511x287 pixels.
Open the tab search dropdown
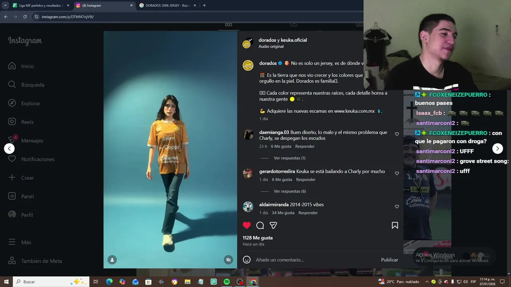tap(5, 6)
